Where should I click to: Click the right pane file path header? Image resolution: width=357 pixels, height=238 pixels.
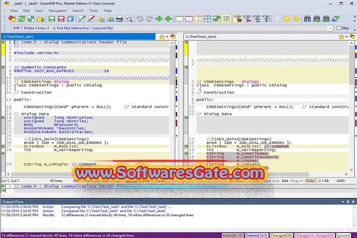261,36
